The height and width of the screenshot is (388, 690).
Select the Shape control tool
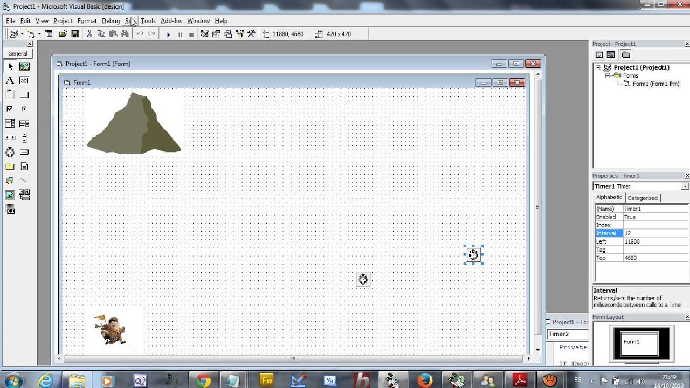click(x=10, y=181)
